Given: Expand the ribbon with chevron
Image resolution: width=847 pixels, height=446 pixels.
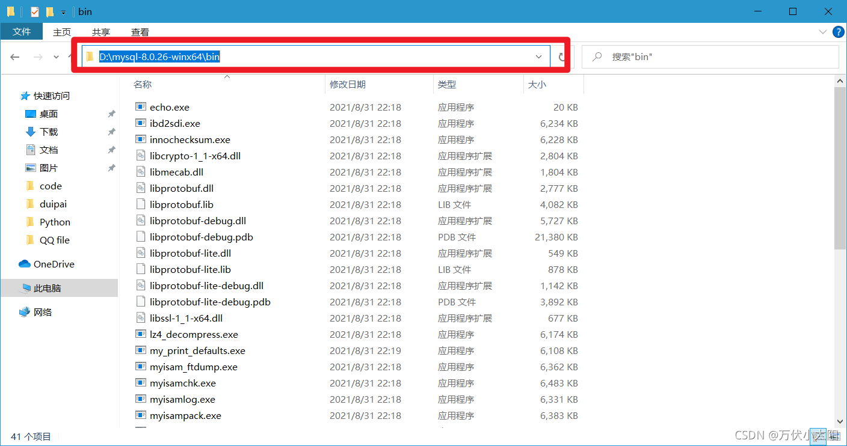Looking at the screenshot, I should [x=822, y=31].
